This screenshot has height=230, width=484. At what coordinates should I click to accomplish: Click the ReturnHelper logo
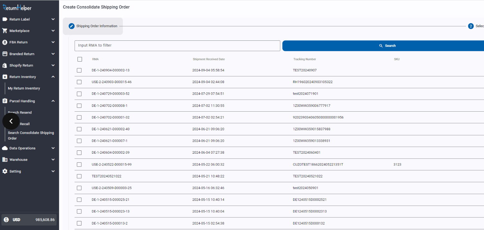click(x=17, y=8)
